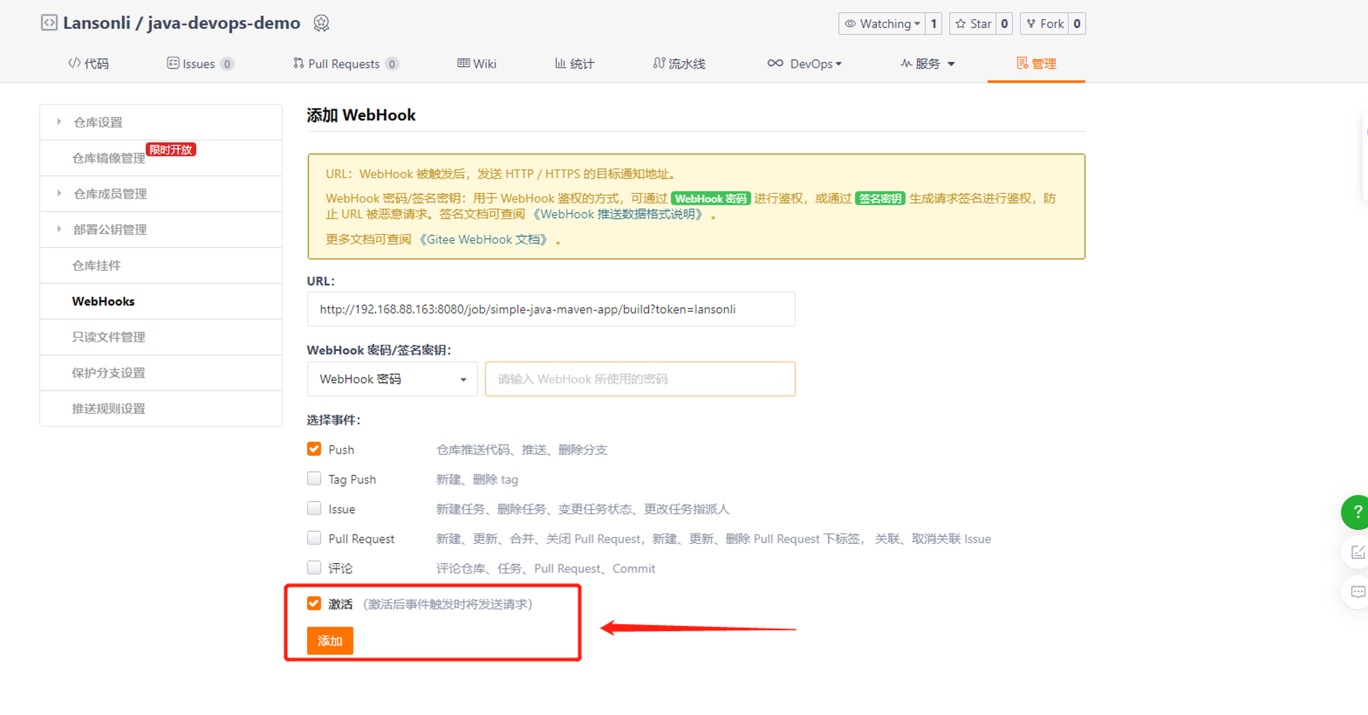Check the 评论 event checkbox
This screenshot has height=715, width=1368.
[314, 568]
